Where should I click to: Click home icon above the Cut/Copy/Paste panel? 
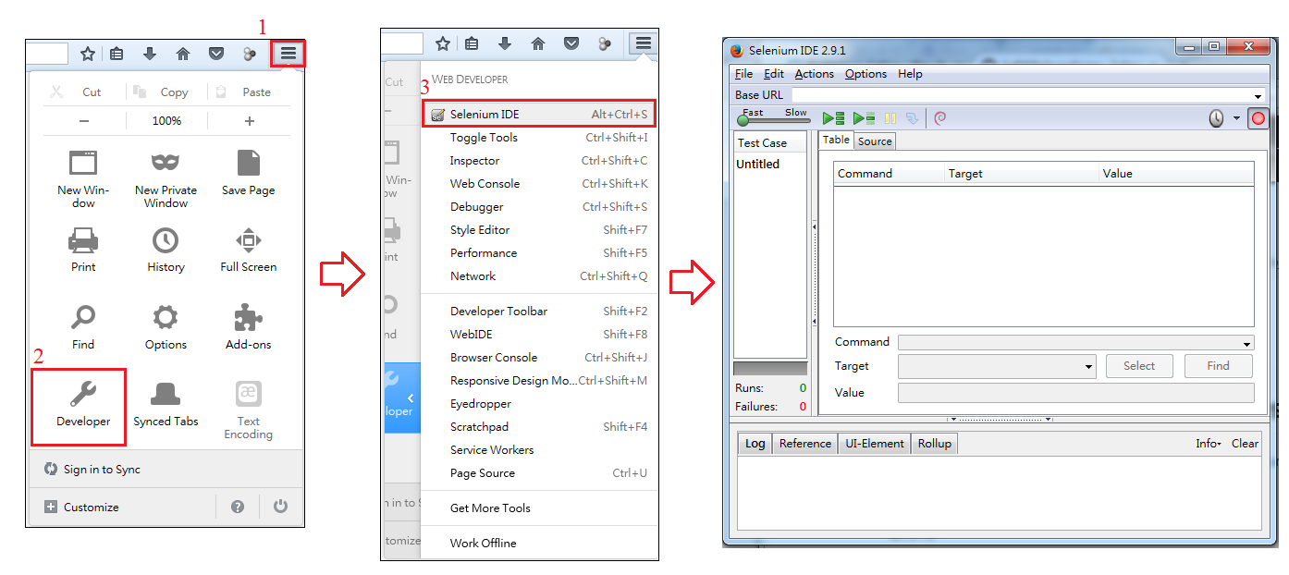pyautogui.click(x=183, y=54)
